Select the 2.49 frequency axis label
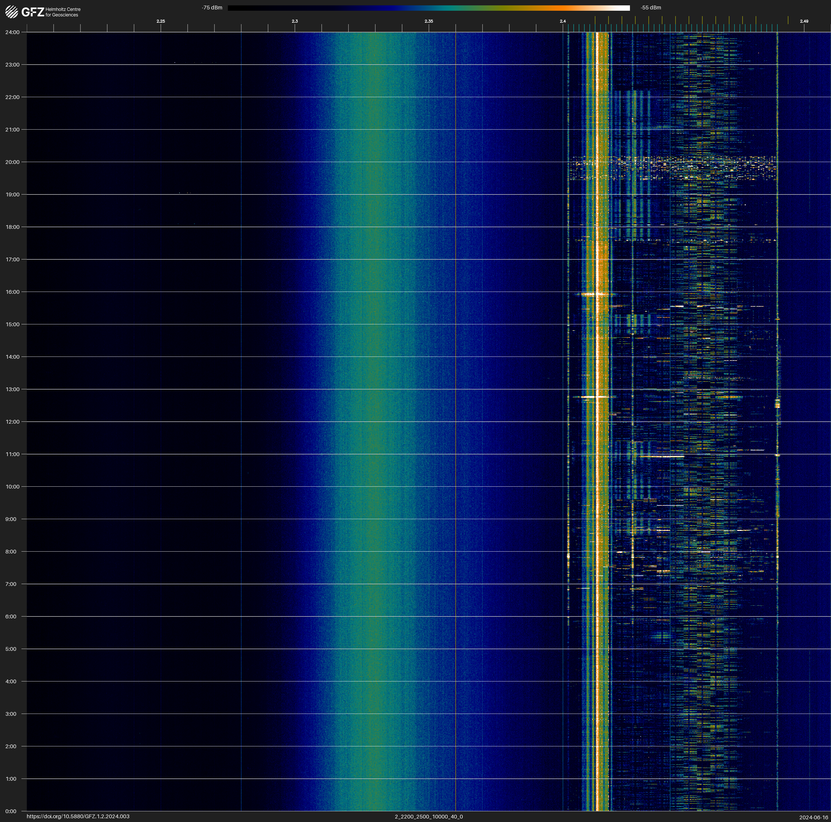This screenshot has height=822, width=831. pos(803,21)
